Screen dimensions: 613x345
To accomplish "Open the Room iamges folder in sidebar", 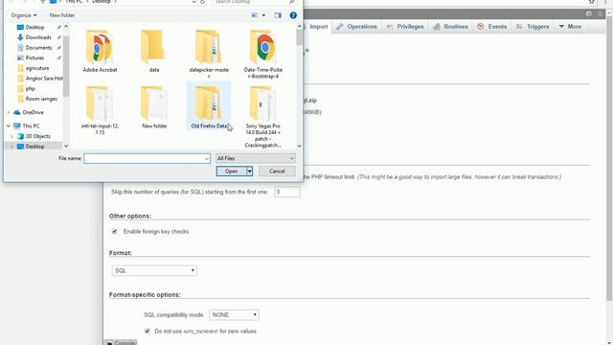I will pos(41,99).
